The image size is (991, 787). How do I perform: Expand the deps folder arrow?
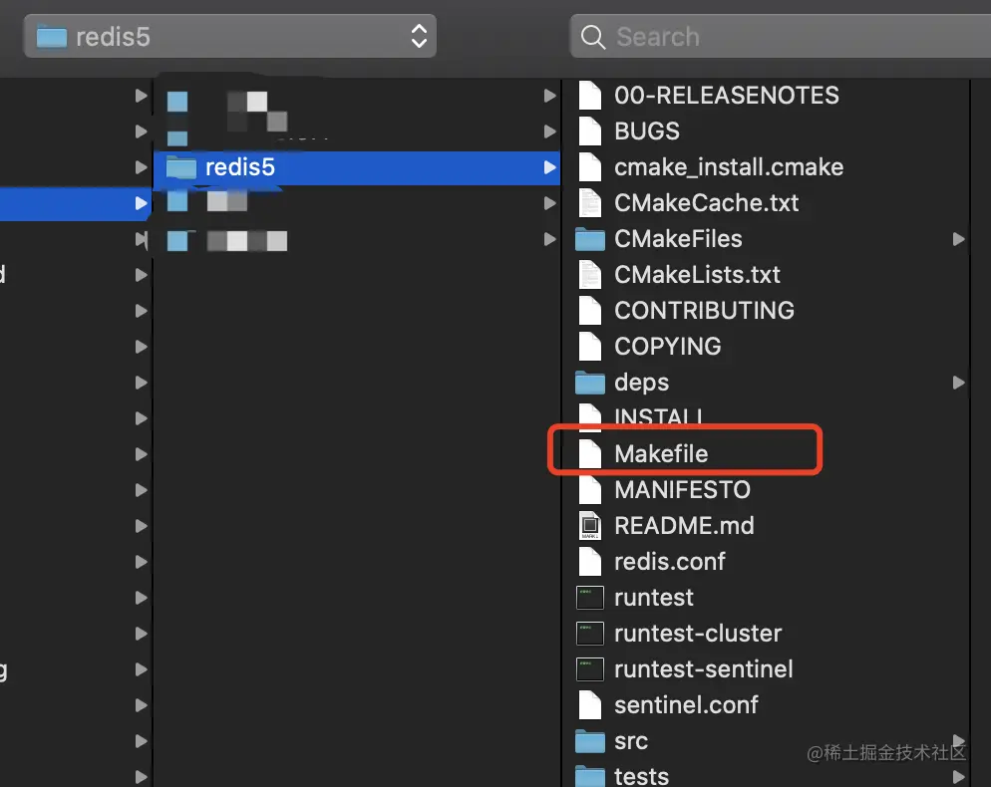pos(959,383)
